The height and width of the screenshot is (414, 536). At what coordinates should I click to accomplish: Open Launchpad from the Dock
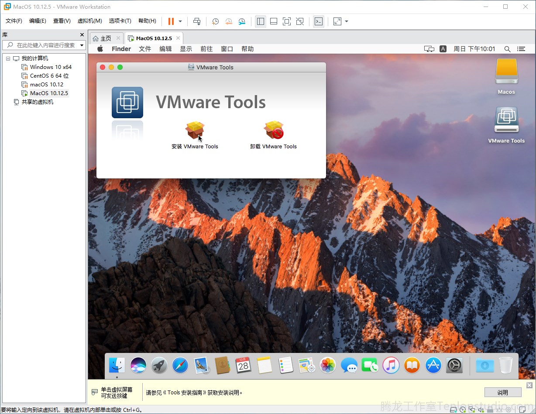(x=159, y=365)
